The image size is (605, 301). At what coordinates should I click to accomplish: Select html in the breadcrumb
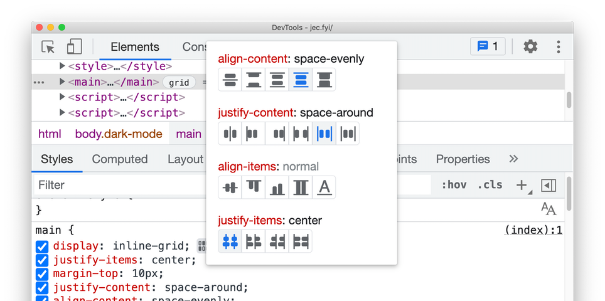click(50, 134)
